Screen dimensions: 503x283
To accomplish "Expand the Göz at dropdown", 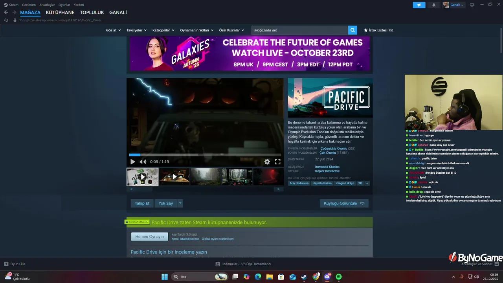I will (113, 30).
